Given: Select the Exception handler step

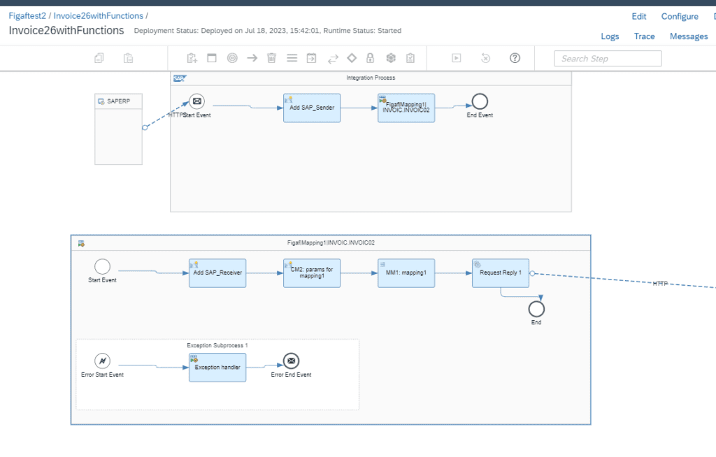Looking at the screenshot, I should tap(218, 368).
